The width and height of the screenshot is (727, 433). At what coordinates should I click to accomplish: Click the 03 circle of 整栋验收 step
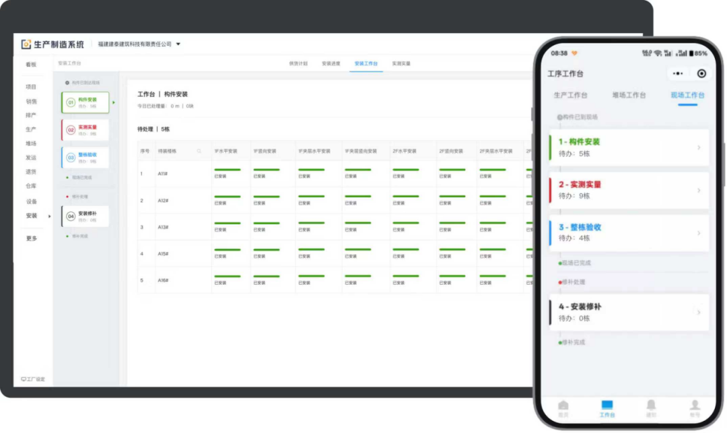[71, 158]
